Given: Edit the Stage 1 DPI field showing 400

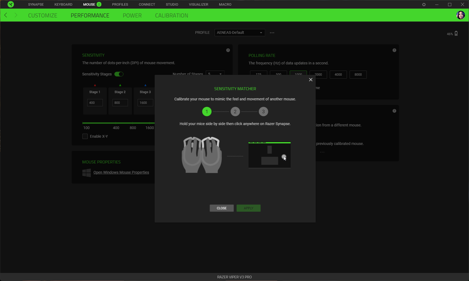Looking at the screenshot, I should (x=95, y=103).
